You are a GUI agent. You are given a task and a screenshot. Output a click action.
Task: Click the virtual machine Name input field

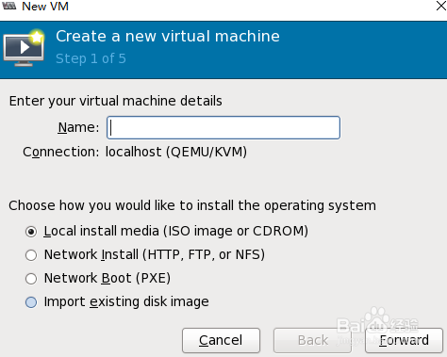point(223,127)
